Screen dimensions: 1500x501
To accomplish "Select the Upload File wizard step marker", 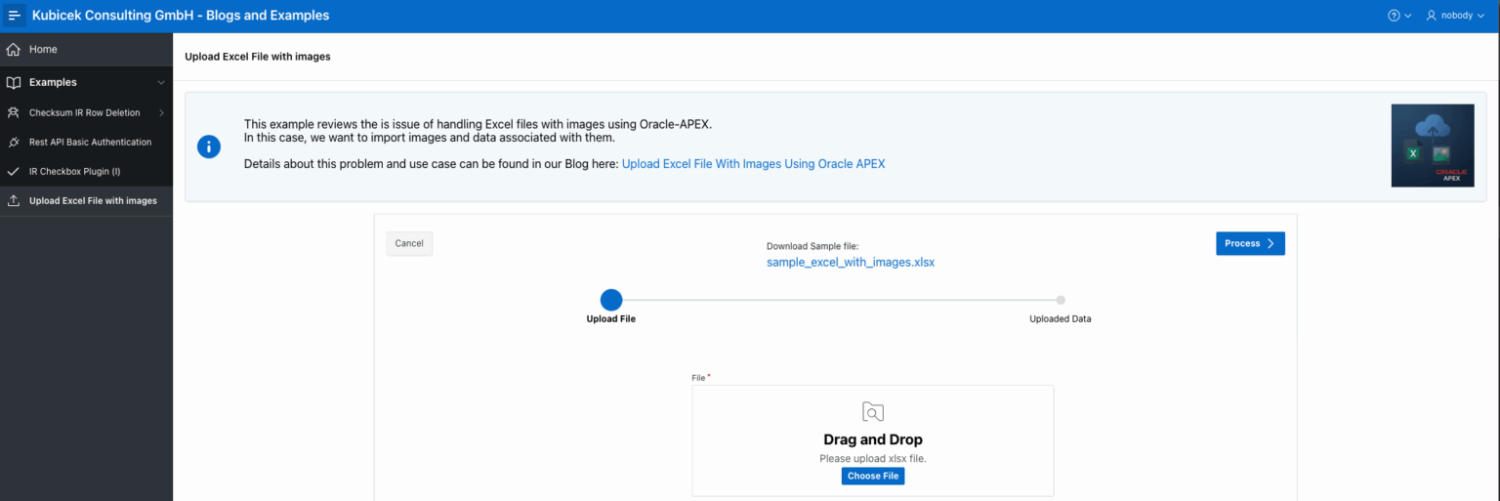I will click(x=611, y=300).
